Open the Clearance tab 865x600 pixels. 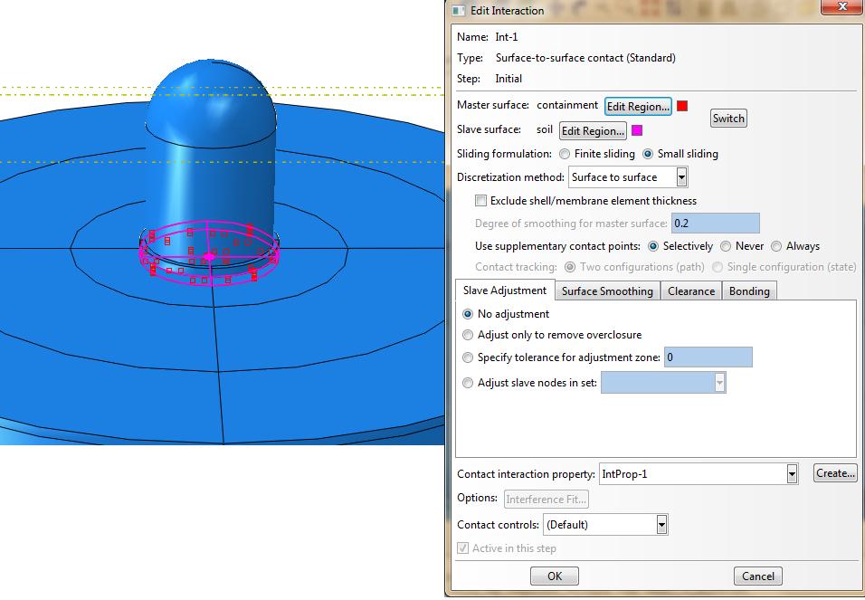691,290
